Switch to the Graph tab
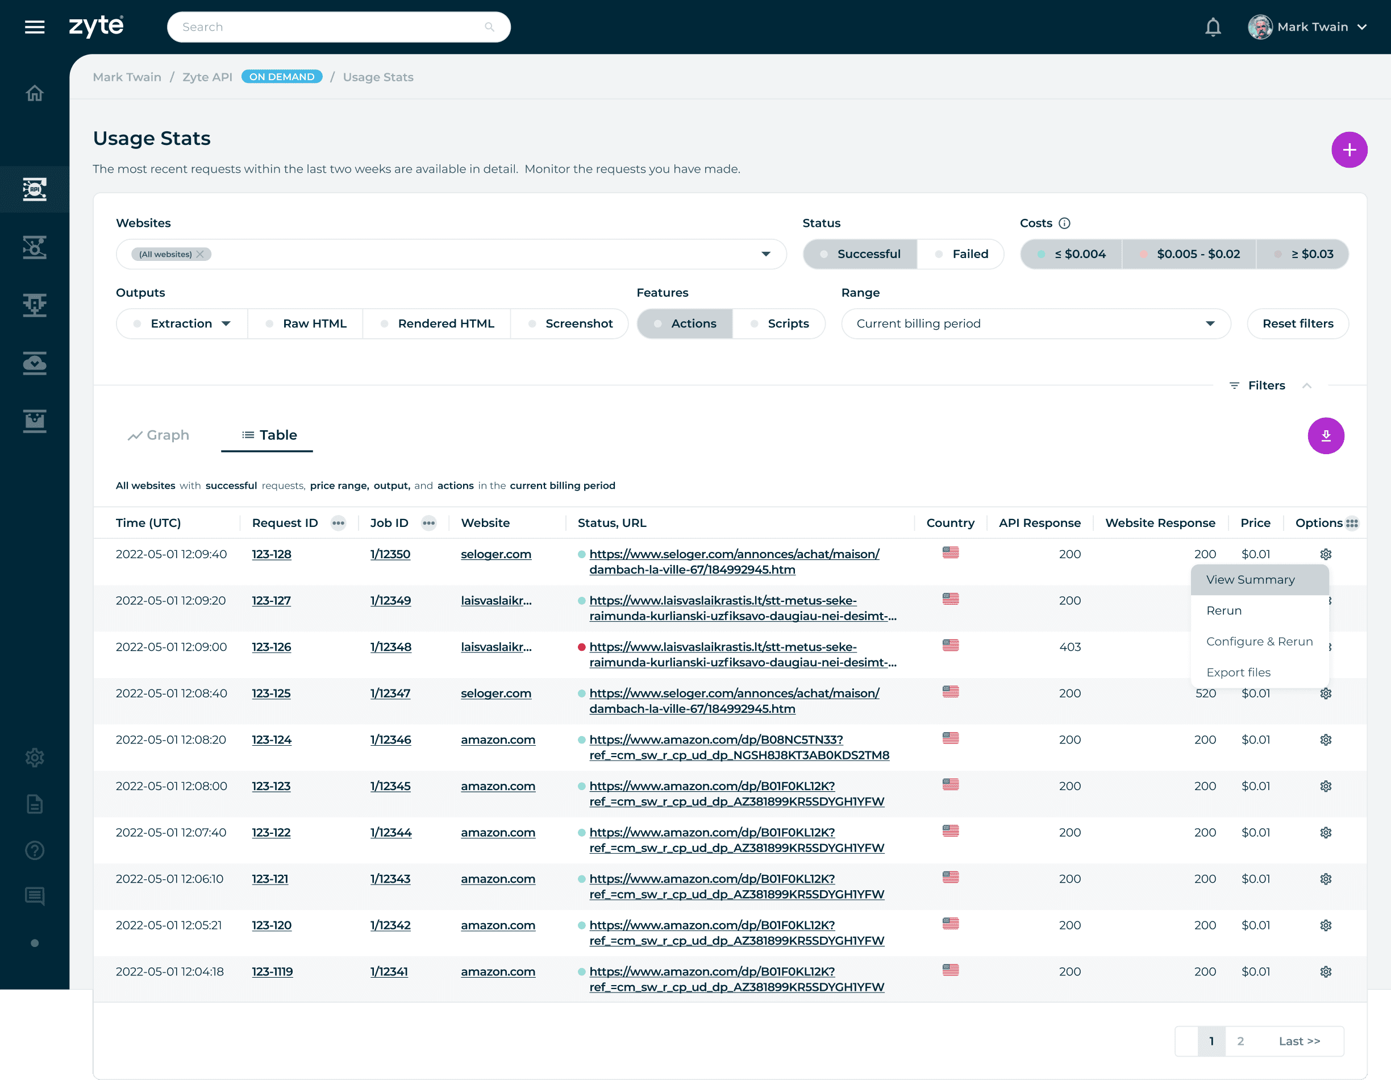 point(159,435)
